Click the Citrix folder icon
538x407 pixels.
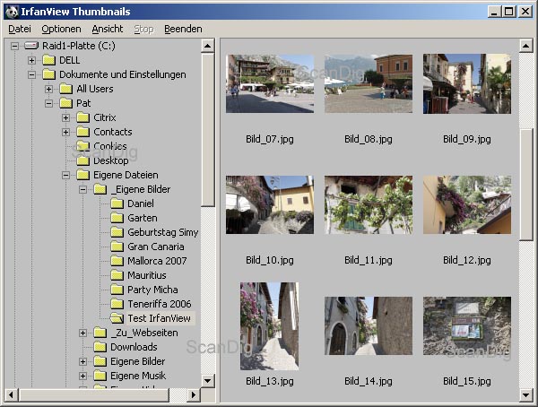pos(82,117)
